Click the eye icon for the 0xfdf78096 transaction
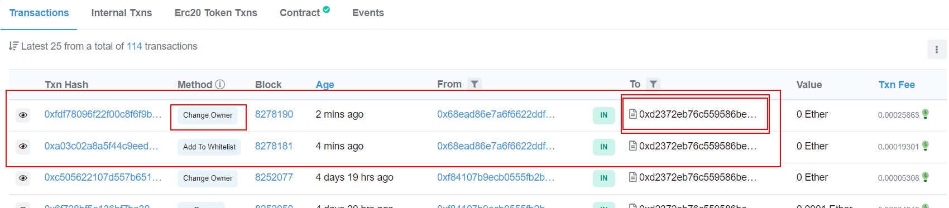 [23, 115]
